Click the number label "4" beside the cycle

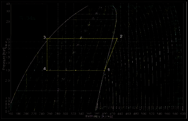click(44, 69)
